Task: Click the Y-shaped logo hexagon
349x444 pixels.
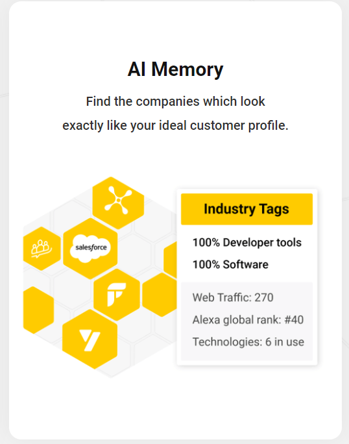Action: [90, 339]
